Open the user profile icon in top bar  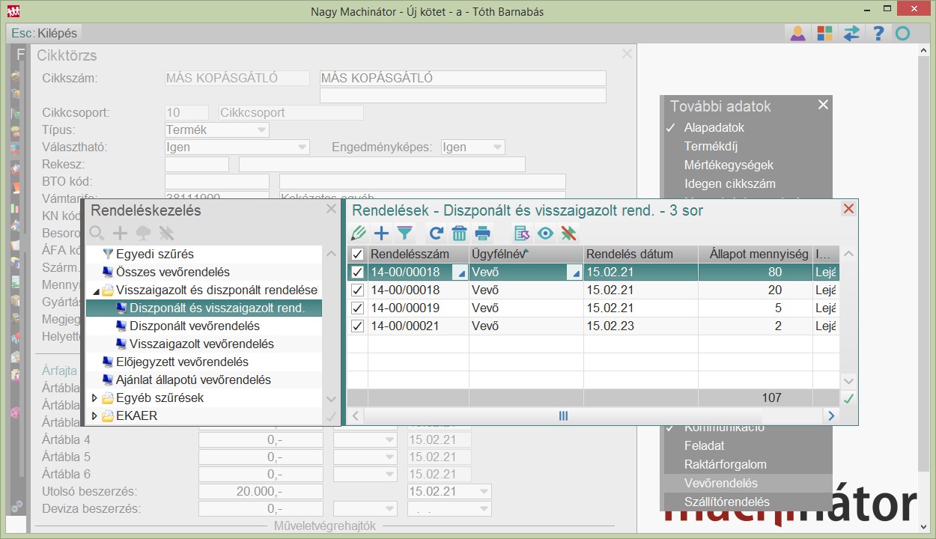(x=797, y=33)
